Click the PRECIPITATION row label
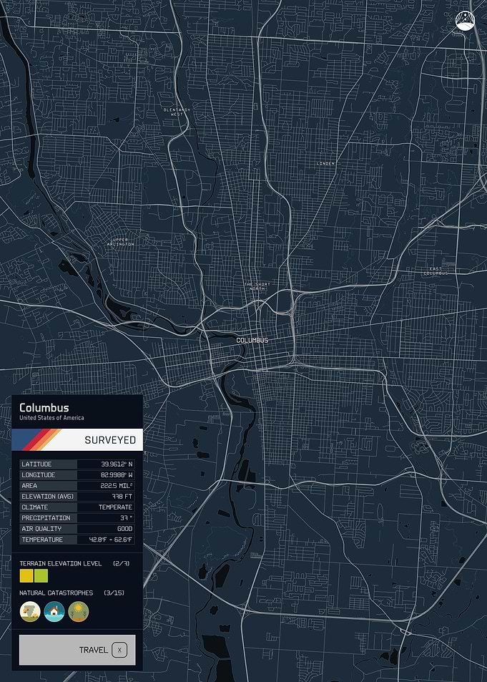The image size is (487, 682). click(46, 518)
